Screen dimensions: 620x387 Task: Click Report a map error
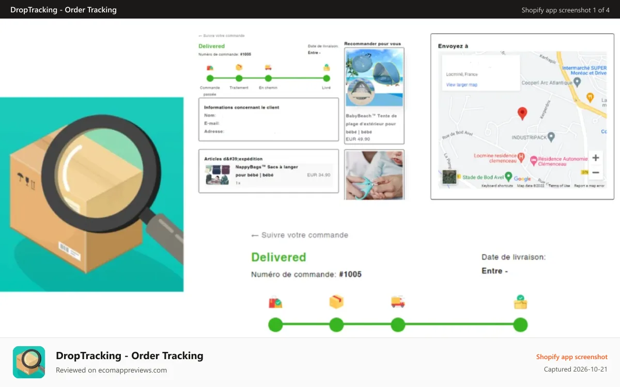589,186
